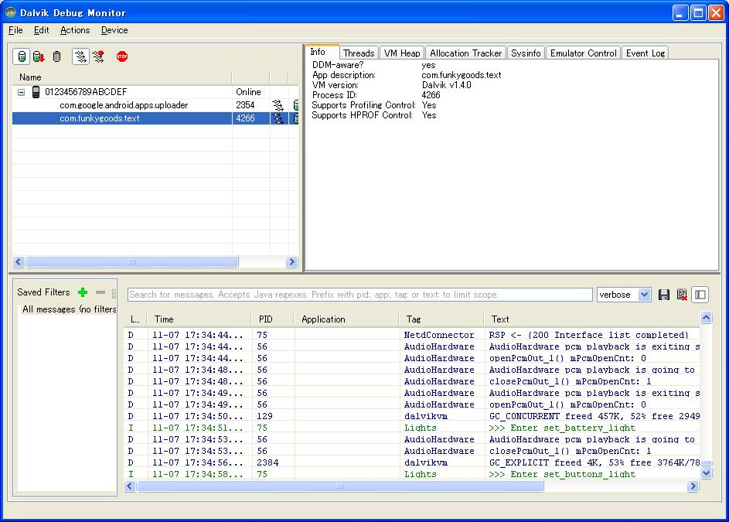Click the remove saved filter minus icon

pos(100,292)
